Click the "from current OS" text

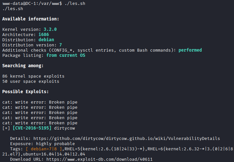coord(66,55)
